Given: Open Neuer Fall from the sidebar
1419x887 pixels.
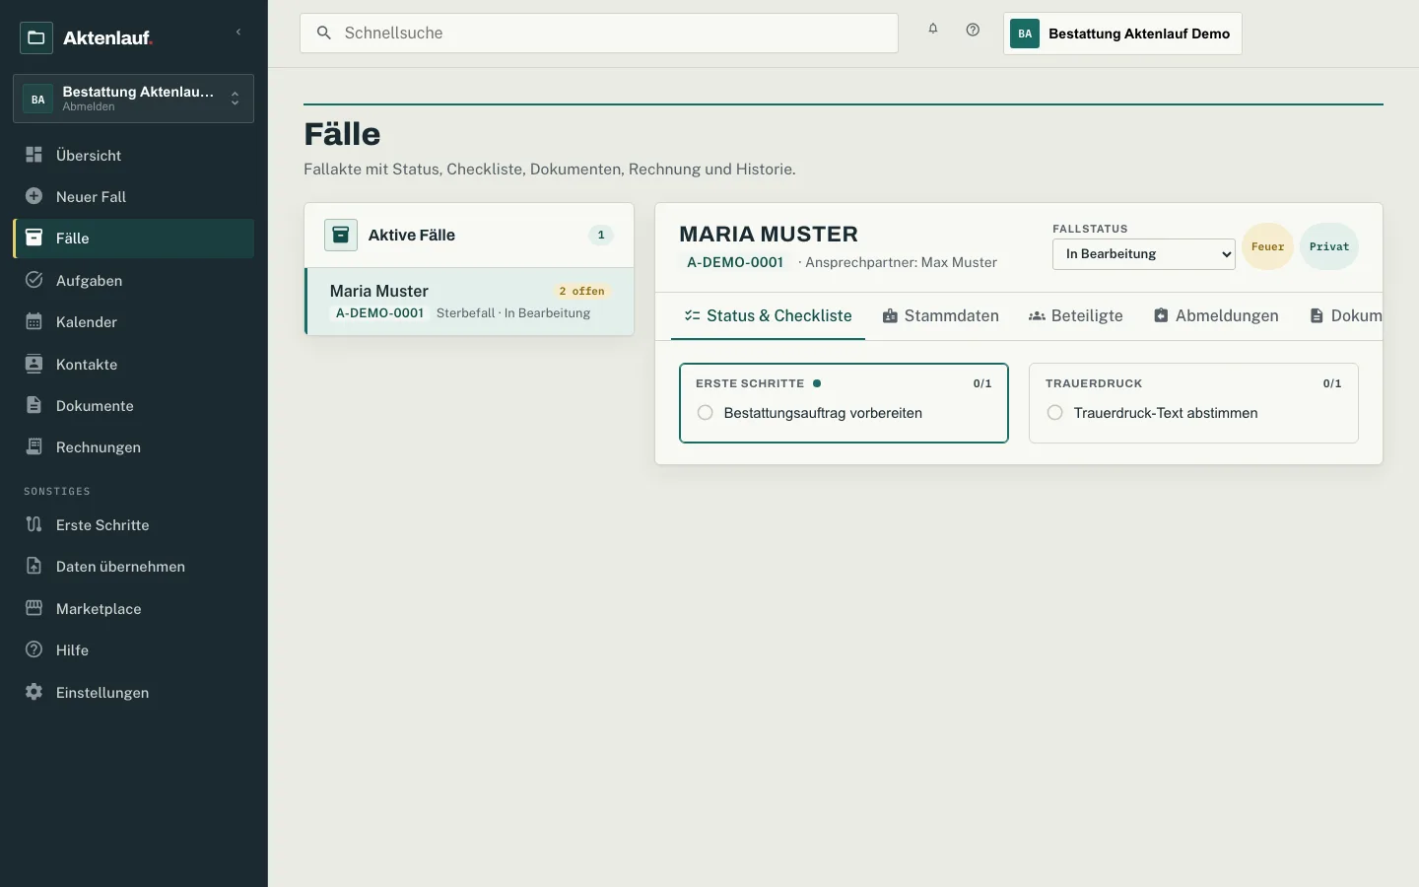Looking at the screenshot, I should (x=133, y=196).
